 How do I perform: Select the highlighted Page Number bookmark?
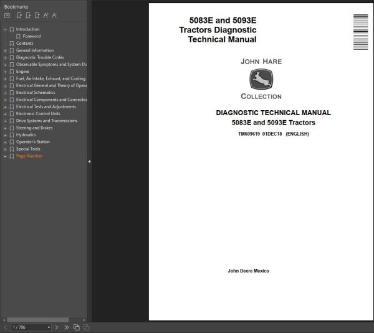point(29,156)
